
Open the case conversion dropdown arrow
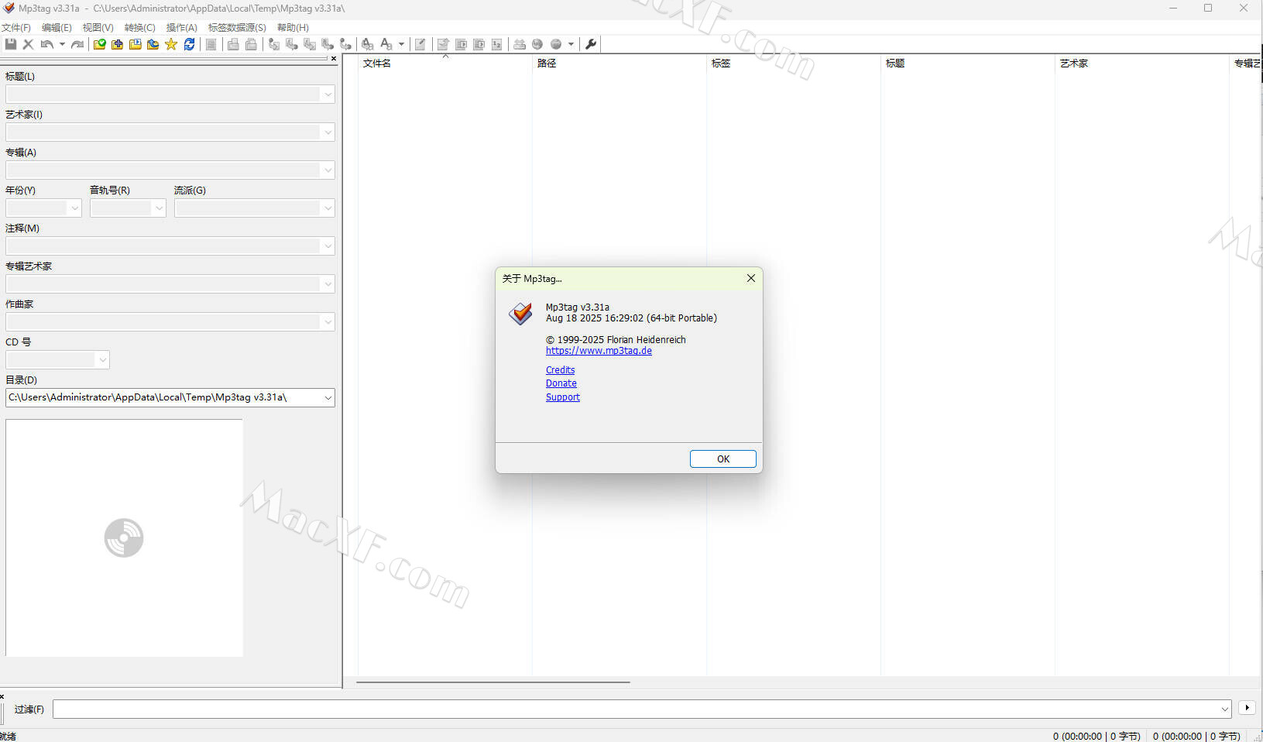401,44
